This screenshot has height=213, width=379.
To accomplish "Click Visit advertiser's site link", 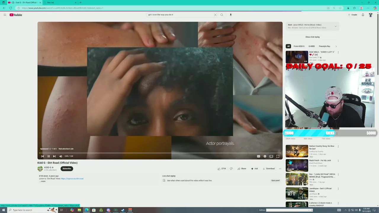I will [66, 149].
